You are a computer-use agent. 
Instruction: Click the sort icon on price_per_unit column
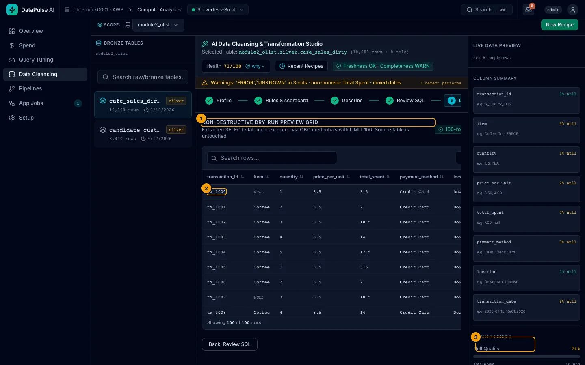pyautogui.click(x=348, y=177)
